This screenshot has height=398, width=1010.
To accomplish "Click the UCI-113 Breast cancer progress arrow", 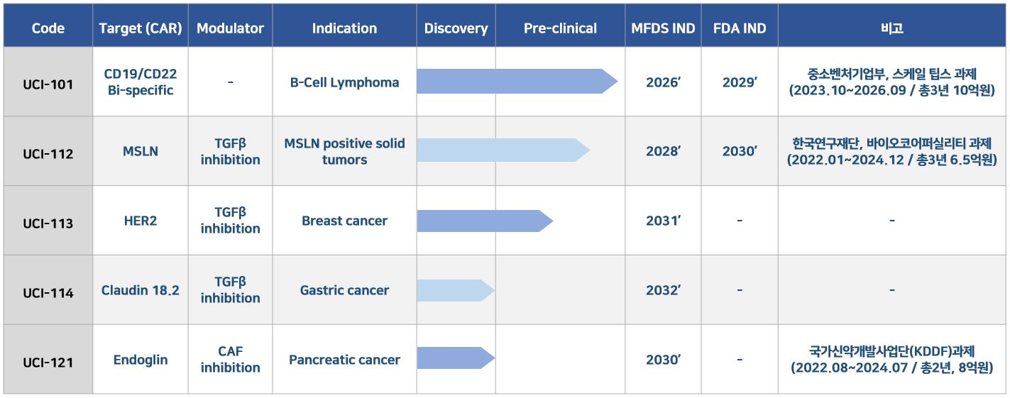I will point(485,221).
